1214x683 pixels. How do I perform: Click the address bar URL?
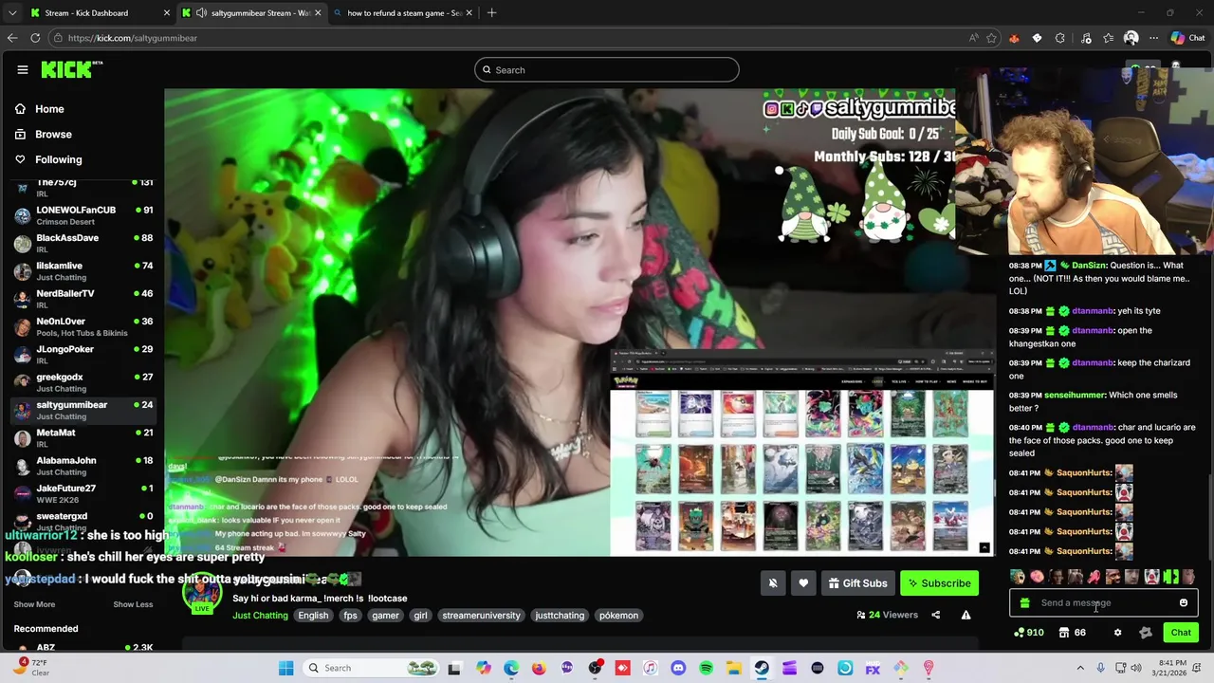[x=132, y=38]
